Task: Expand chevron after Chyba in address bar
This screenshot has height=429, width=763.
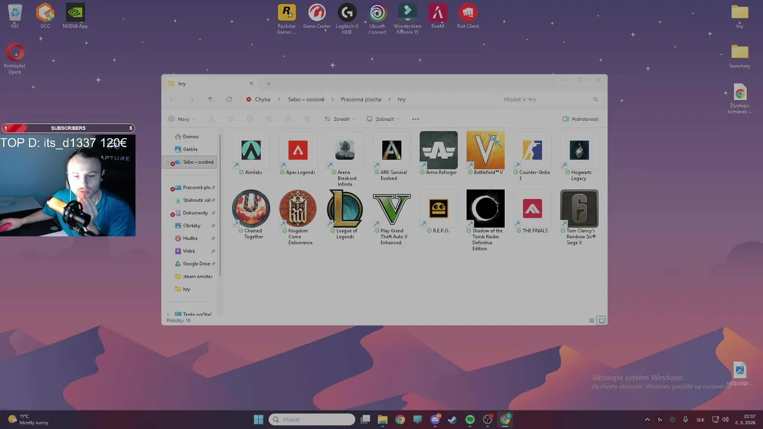Action: point(279,100)
